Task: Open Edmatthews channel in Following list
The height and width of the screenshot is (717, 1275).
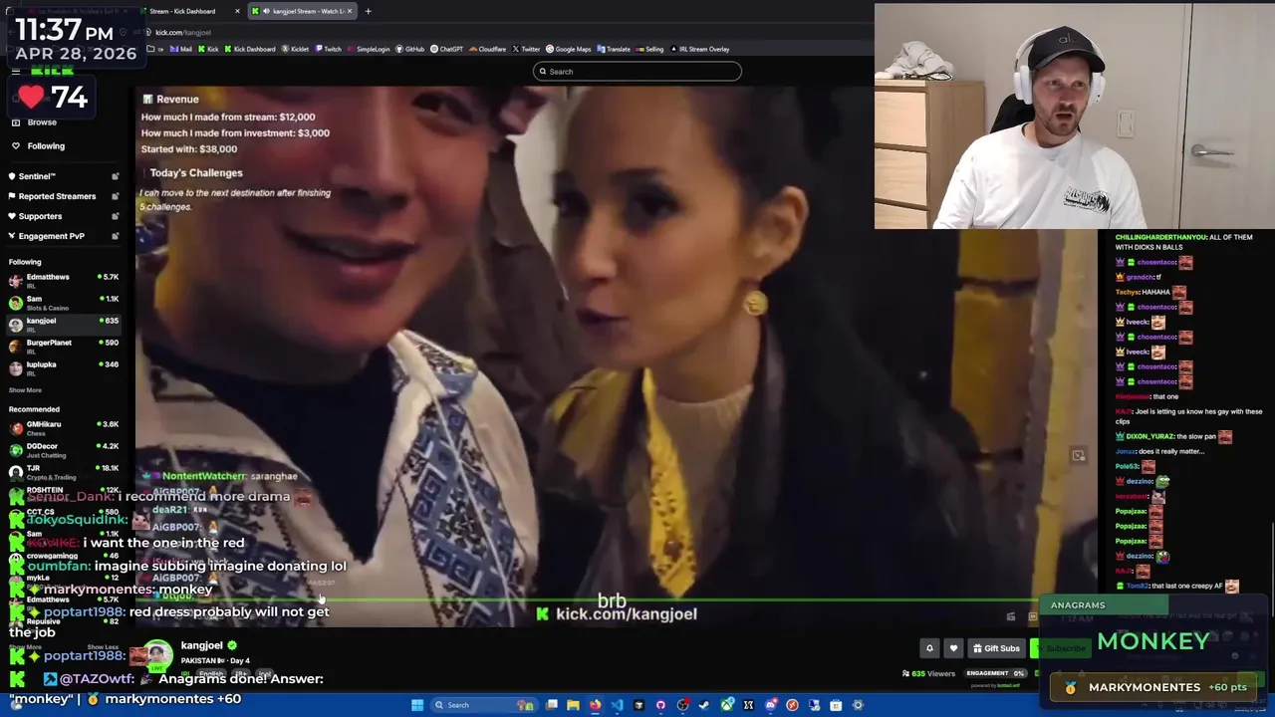Action: [64, 280]
